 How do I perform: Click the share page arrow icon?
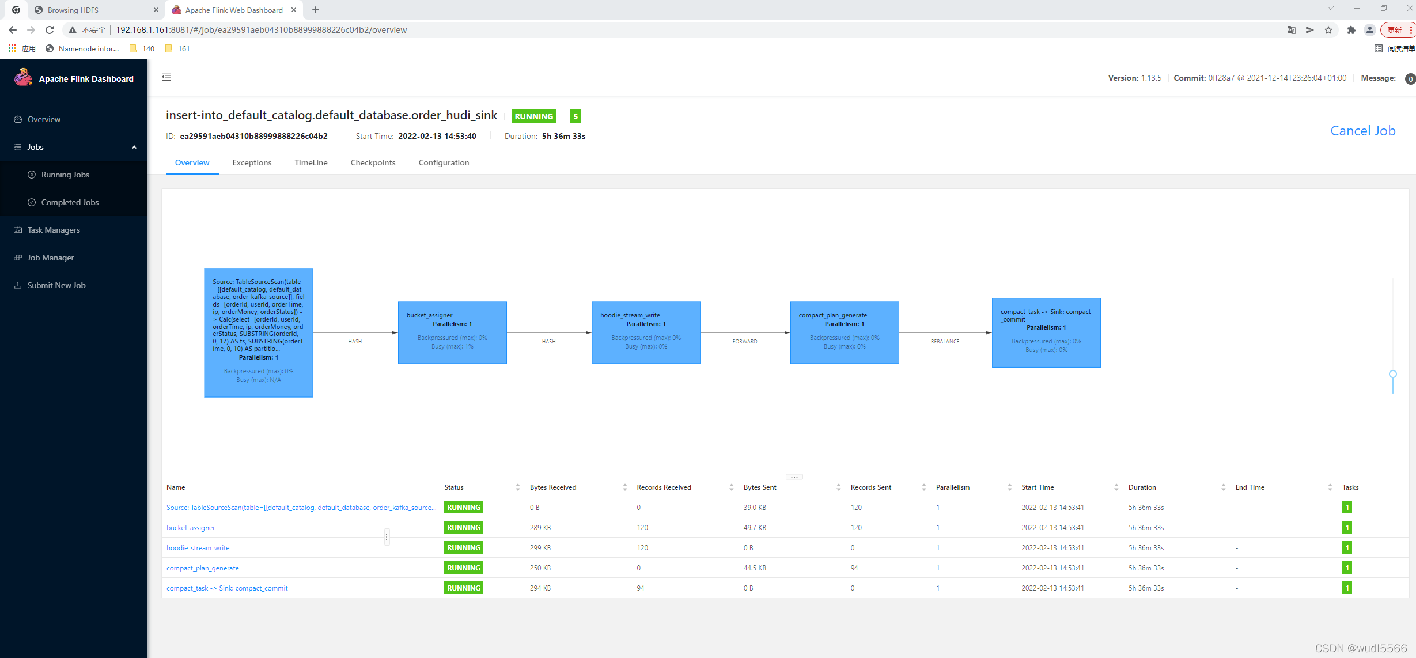tap(1310, 30)
